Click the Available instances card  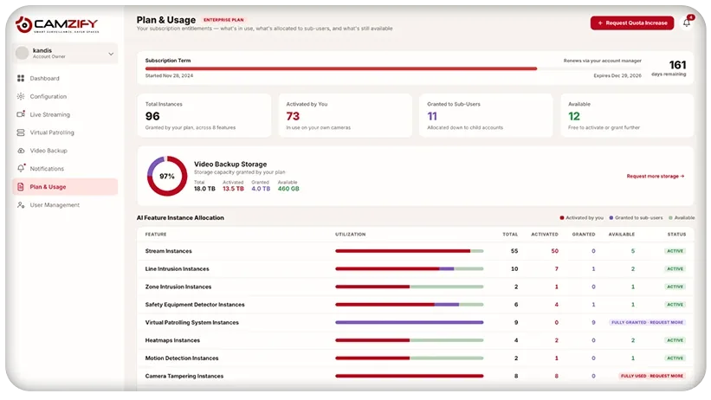[x=627, y=116]
